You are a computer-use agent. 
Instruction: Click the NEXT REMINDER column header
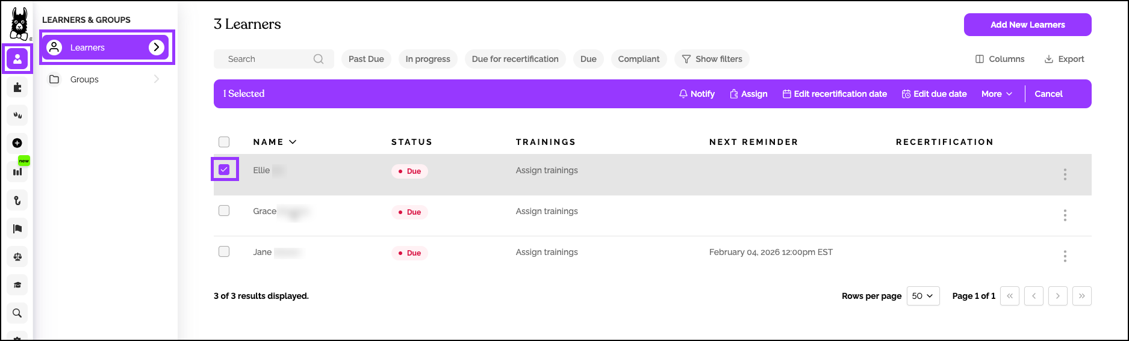[753, 142]
